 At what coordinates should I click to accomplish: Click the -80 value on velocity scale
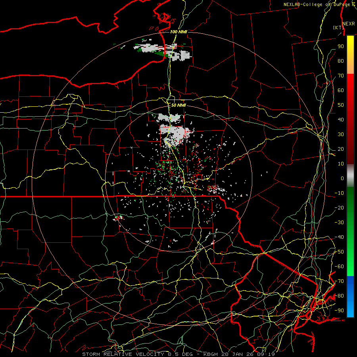pyautogui.click(x=339, y=296)
